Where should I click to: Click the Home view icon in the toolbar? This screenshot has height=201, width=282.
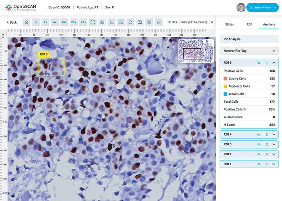coord(27,22)
